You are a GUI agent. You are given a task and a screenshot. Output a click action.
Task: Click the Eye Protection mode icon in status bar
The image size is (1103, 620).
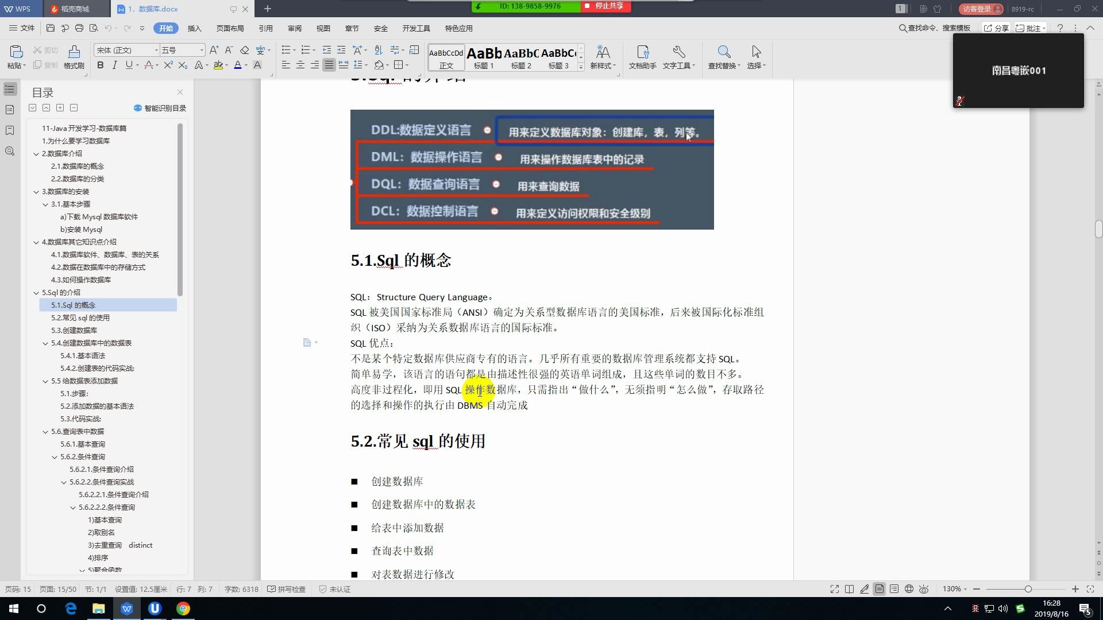924,589
